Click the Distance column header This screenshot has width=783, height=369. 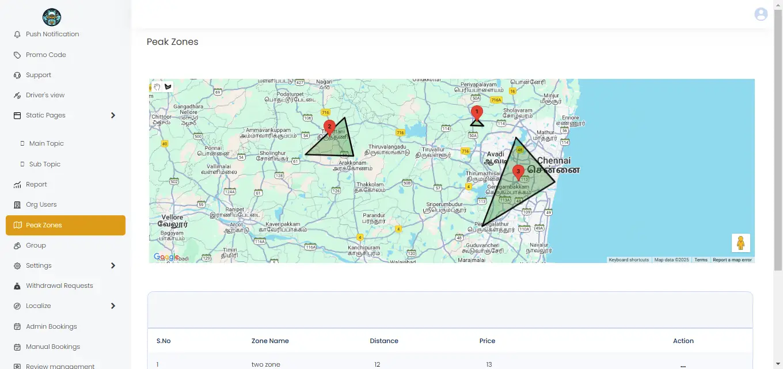(x=384, y=341)
